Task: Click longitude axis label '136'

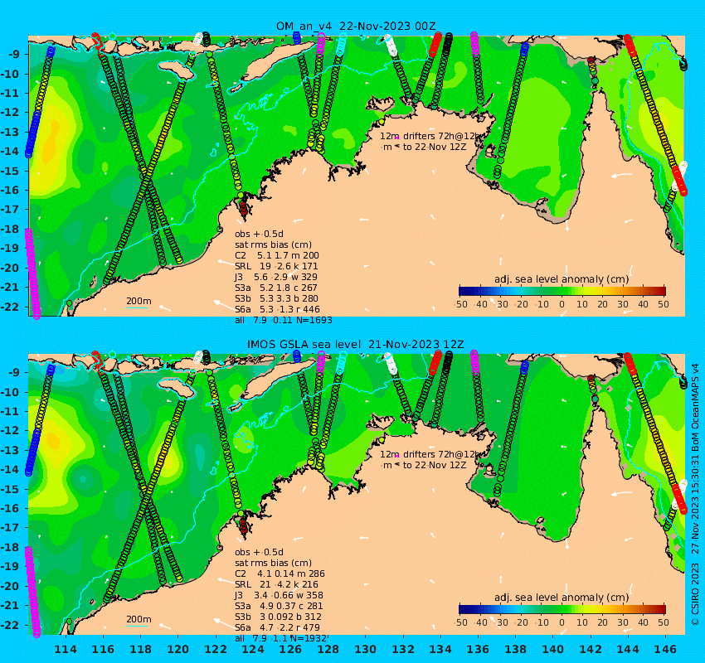Action: coord(478,649)
